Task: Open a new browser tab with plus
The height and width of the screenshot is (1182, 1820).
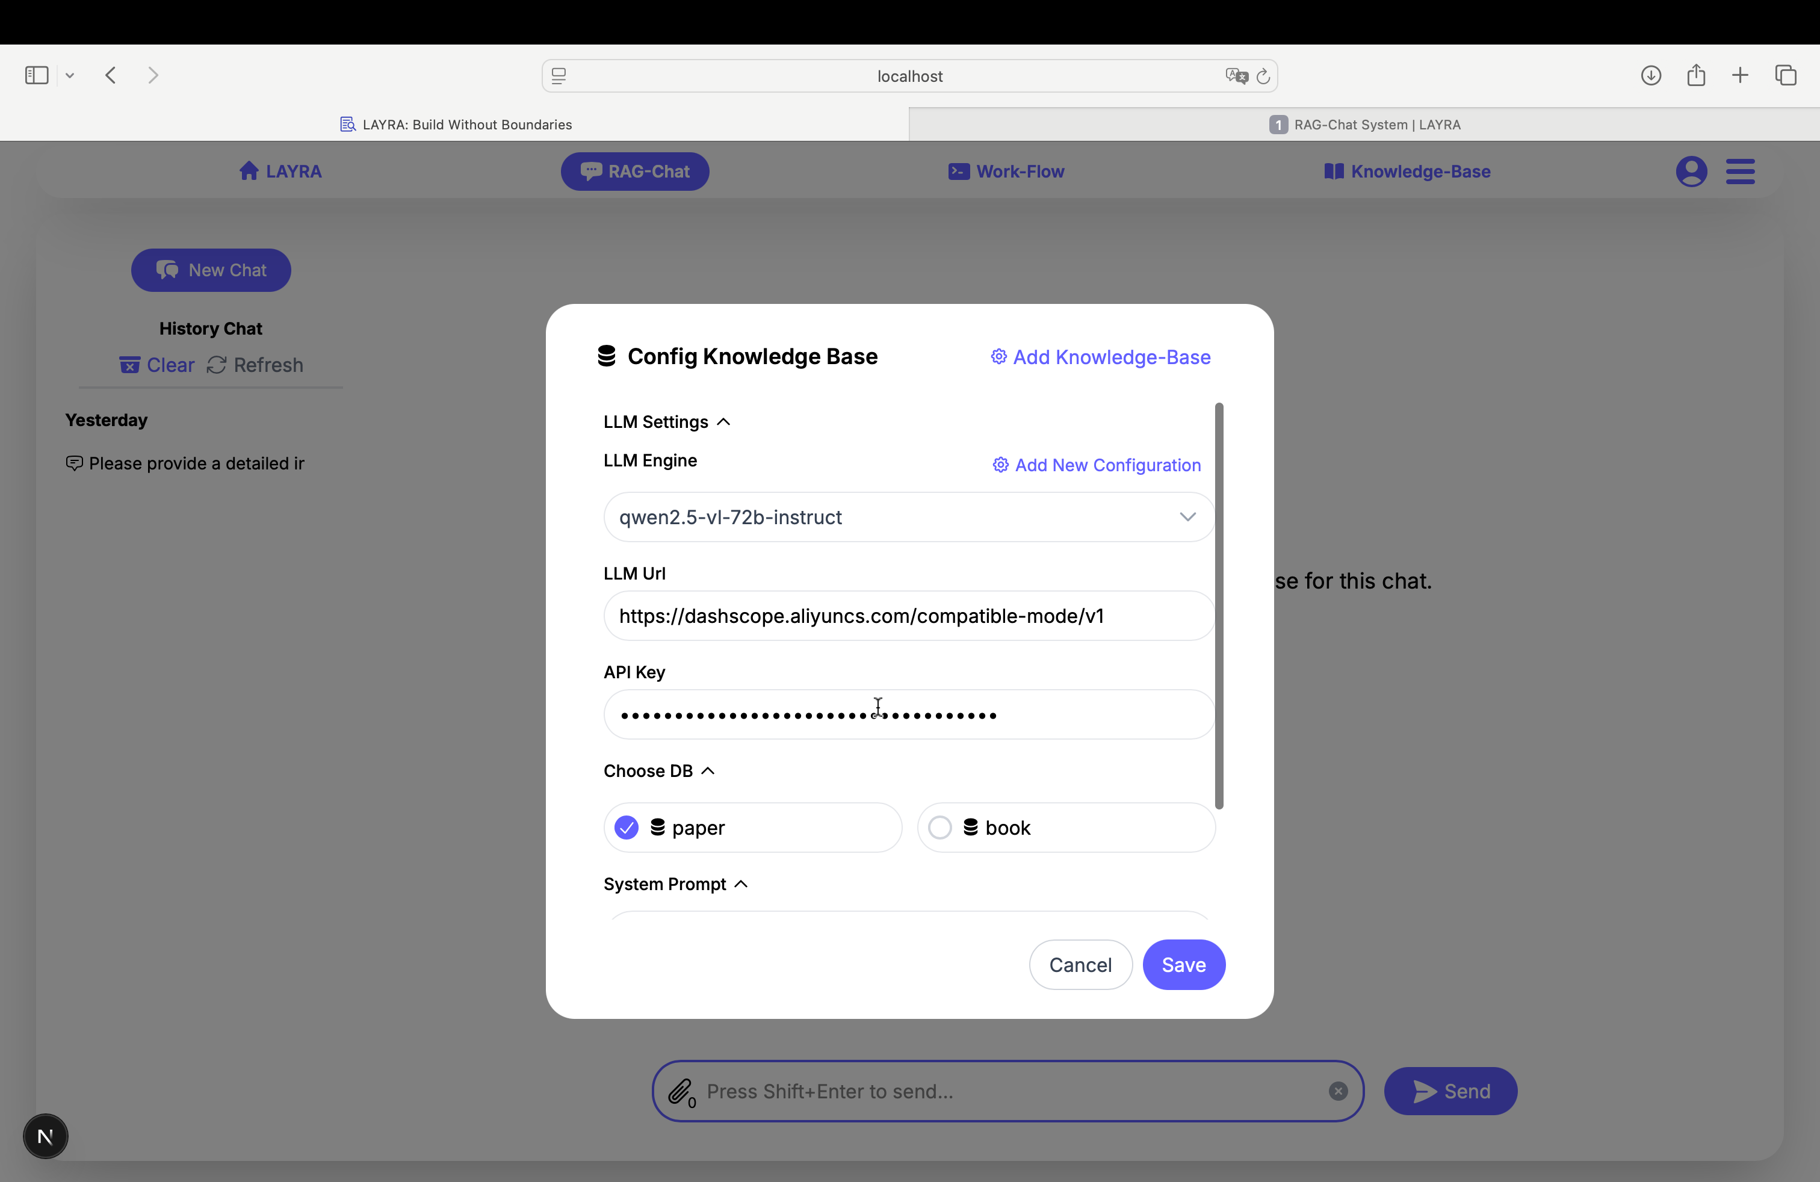Action: 1741,75
